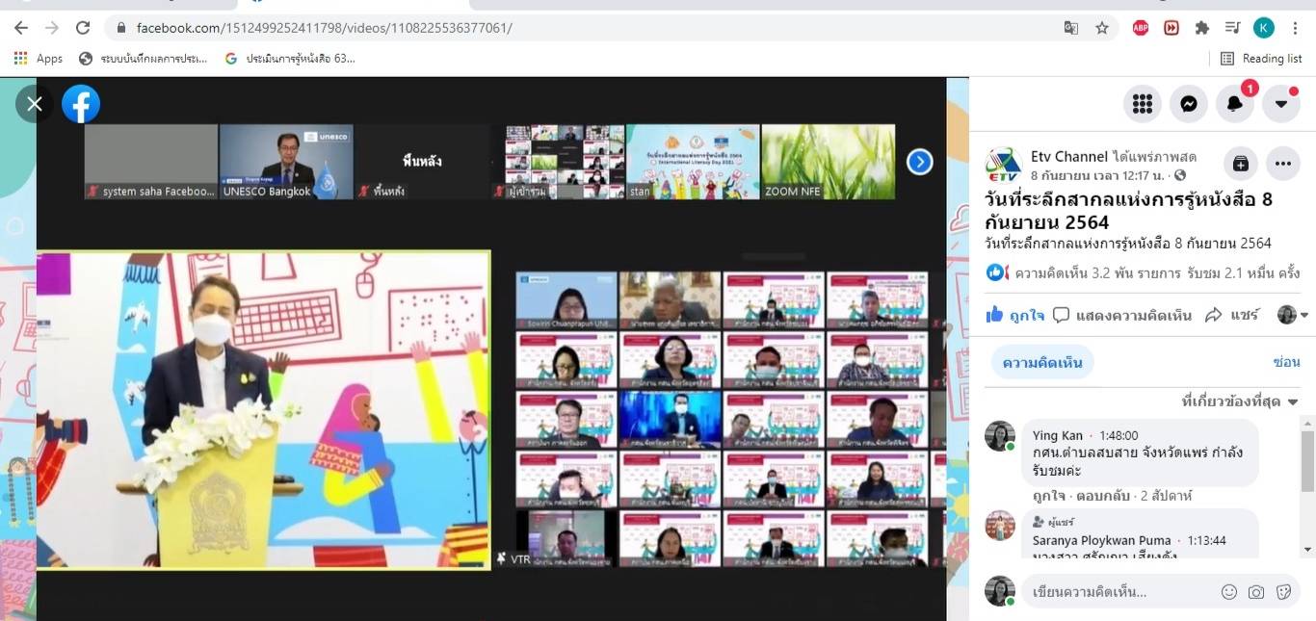This screenshot has height=621, width=1316.
Task: Open the ที่เกี่ยวข้องที่สุด sort dropdown
Action: tap(1240, 401)
